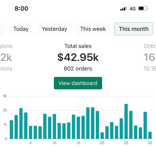Tap the 802 orders text

tap(78, 69)
